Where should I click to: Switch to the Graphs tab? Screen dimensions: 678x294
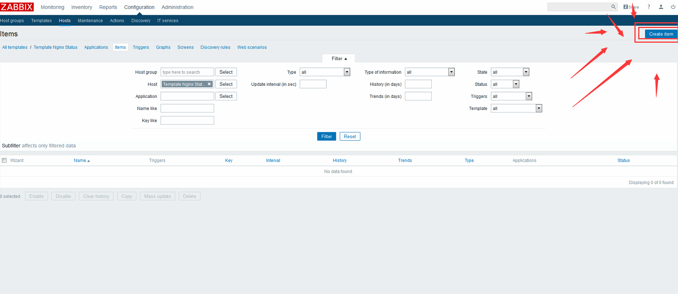[x=163, y=47]
